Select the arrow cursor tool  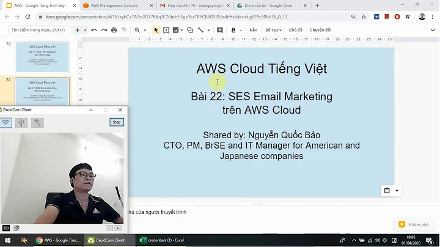point(156,30)
